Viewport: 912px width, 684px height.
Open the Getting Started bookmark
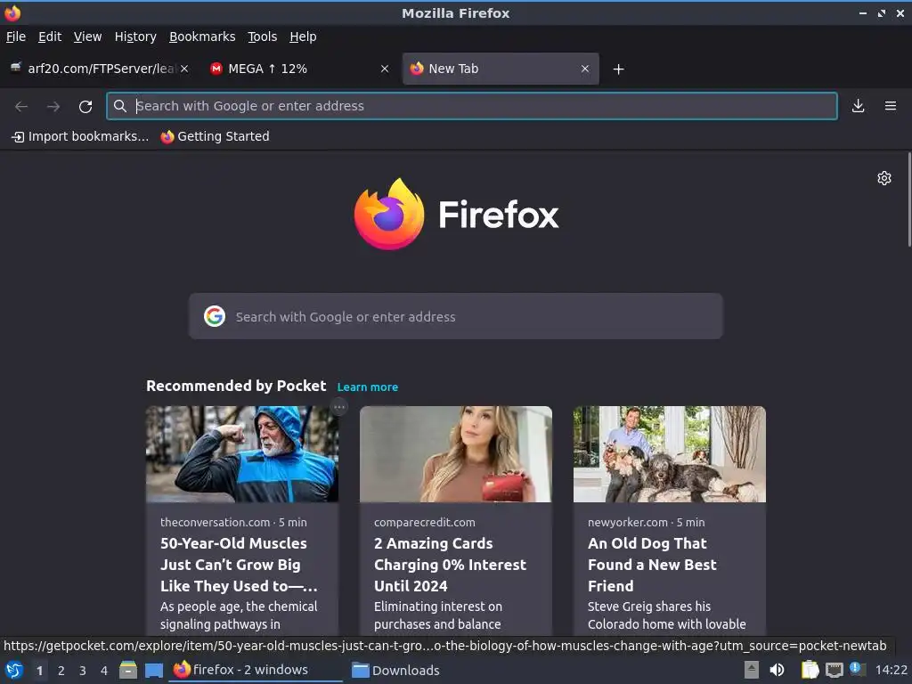coord(216,136)
